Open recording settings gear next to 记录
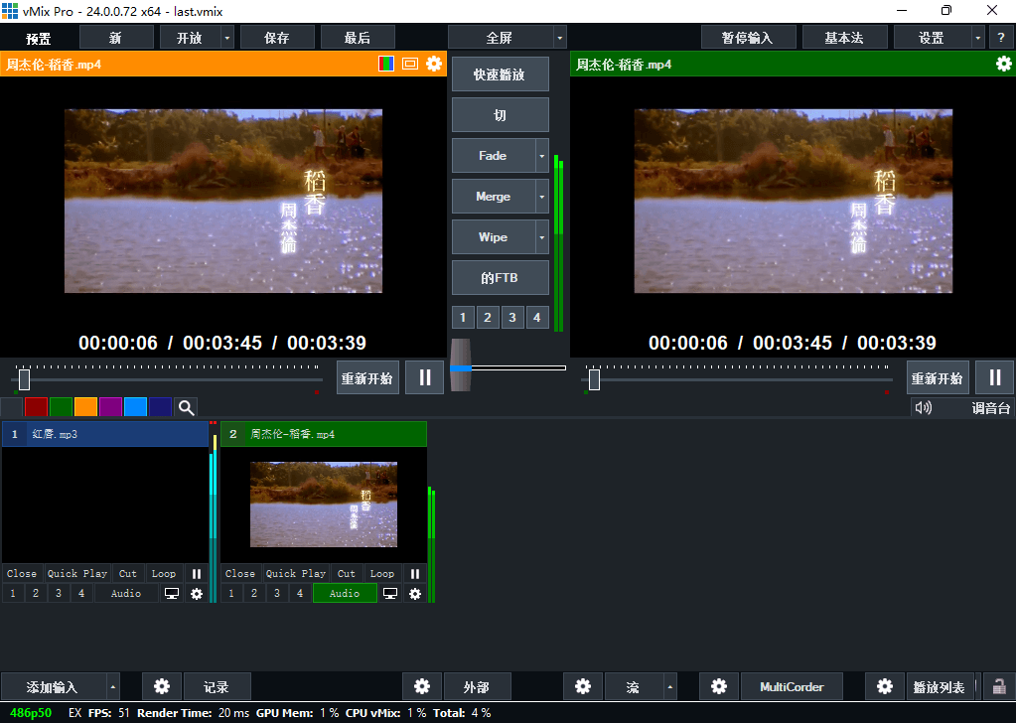Image resolution: width=1016 pixels, height=723 pixels. [x=161, y=686]
